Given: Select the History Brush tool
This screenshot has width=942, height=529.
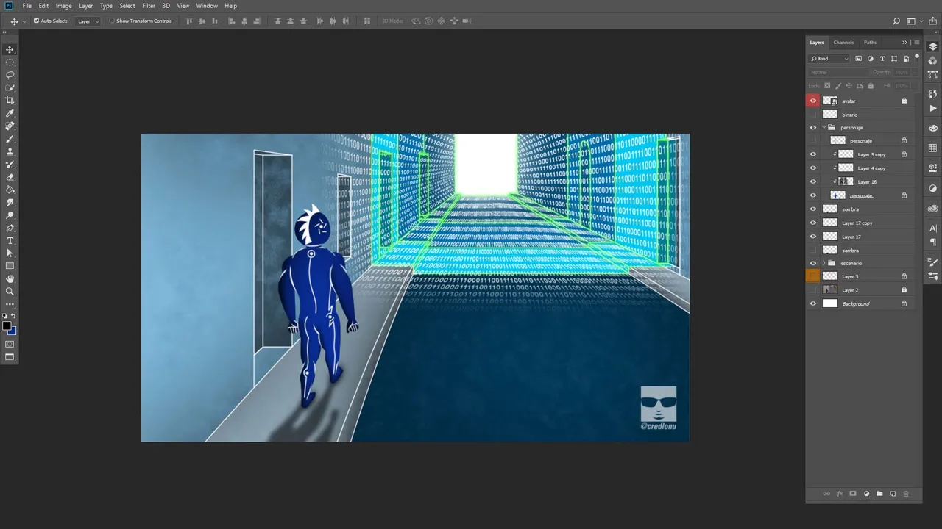Looking at the screenshot, I should [x=10, y=165].
